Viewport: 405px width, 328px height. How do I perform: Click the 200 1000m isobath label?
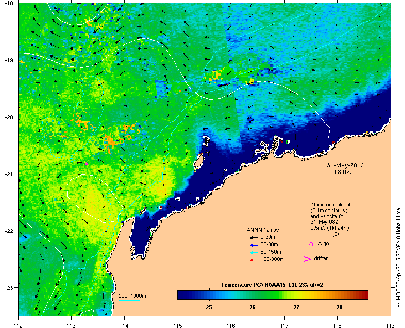tap(132, 296)
